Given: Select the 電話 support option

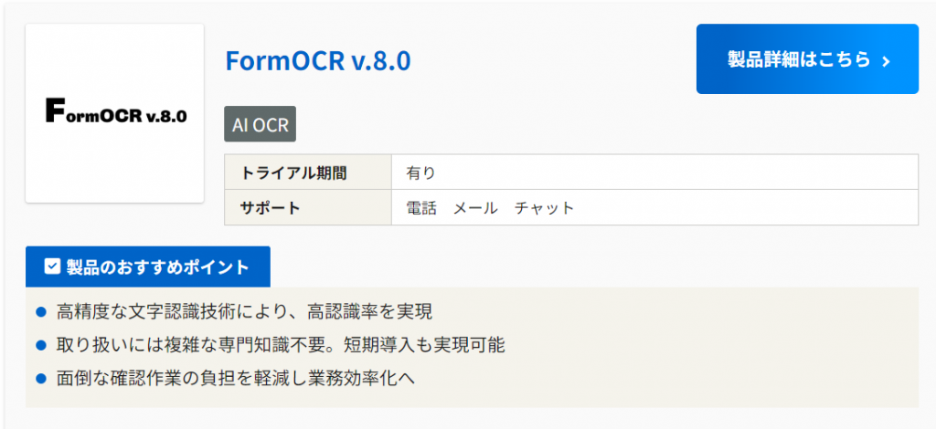Looking at the screenshot, I should (x=421, y=207).
